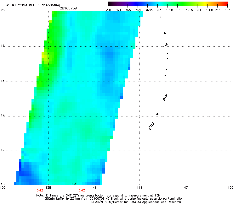Click the black end of the color scale bar
233x204 pixels.
click(x=110, y=4)
